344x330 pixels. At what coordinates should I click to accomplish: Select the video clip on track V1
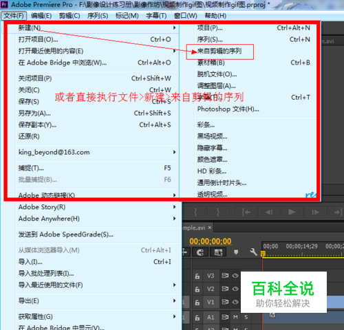pyautogui.click(x=335, y=302)
